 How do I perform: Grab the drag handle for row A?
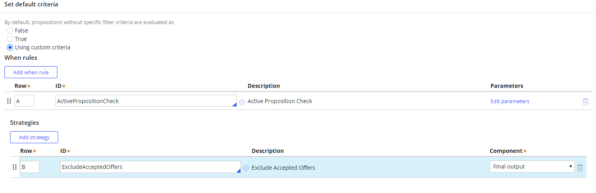coord(9,101)
